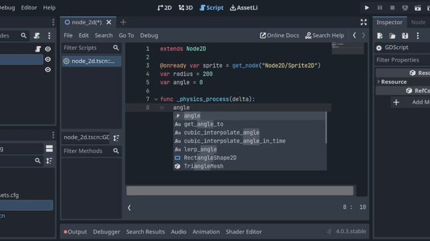Viewport: 430px width, 241px height.
Task: Choose 'angle' autocomplete suggestion
Action: point(249,116)
